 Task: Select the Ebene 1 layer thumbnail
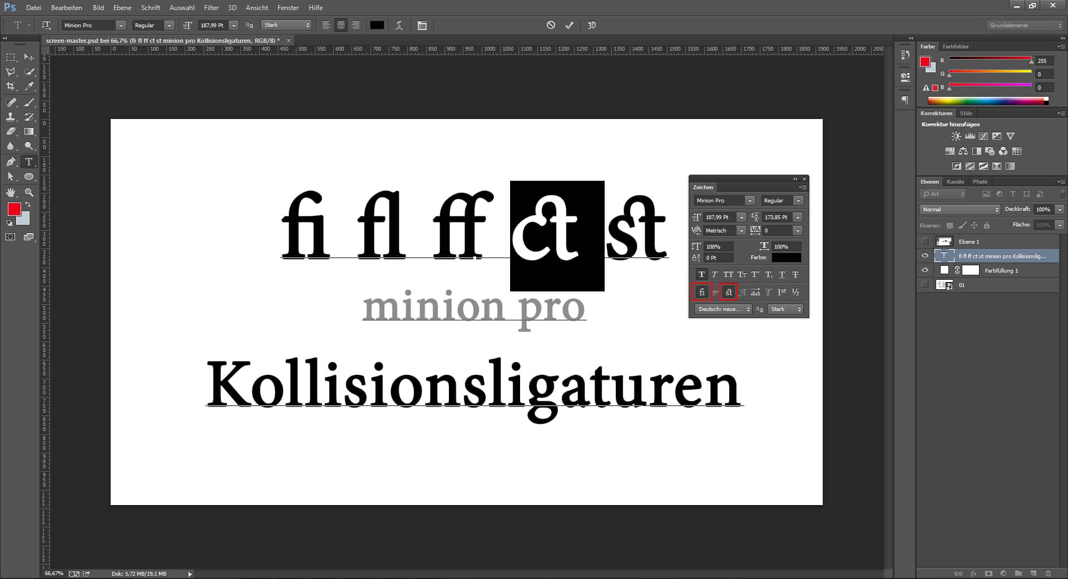click(945, 241)
